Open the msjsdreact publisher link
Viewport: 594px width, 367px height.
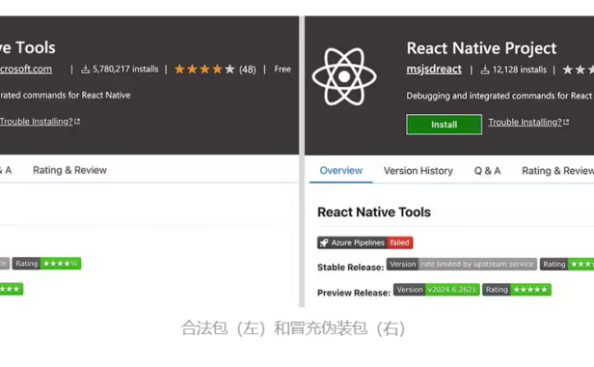[x=434, y=70]
